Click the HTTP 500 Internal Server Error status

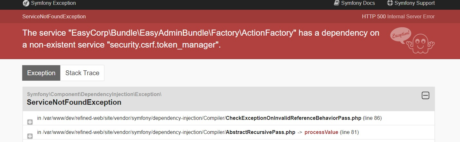tap(398, 16)
